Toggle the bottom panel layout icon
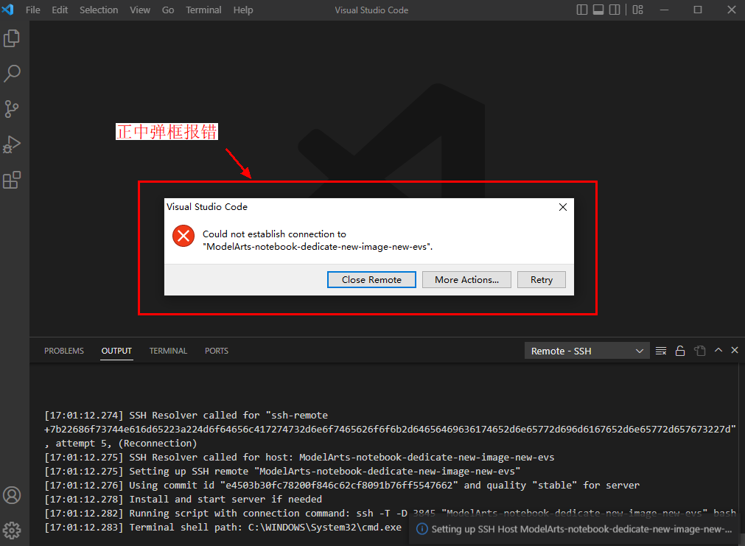 click(x=598, y=10)
